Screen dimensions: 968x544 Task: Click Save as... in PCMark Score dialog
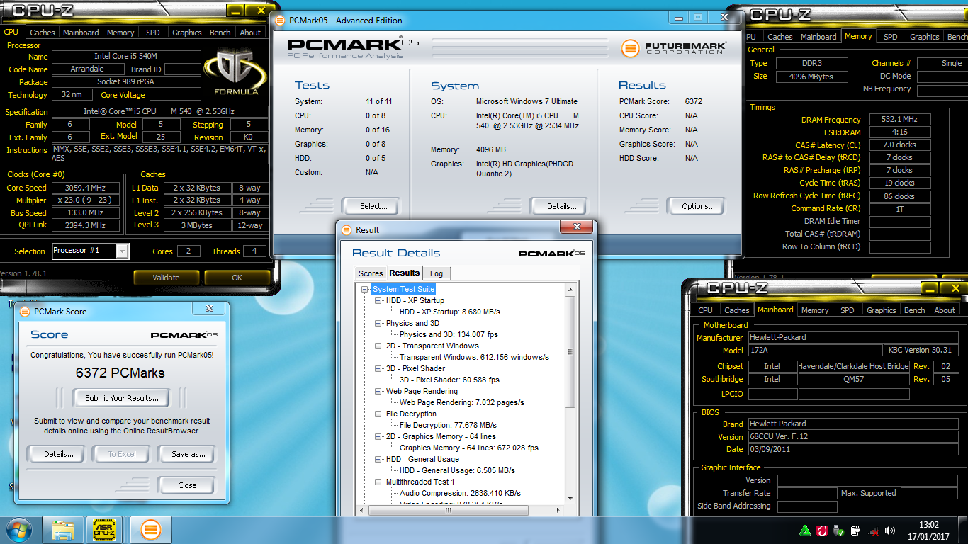click(x=188, y=454)
